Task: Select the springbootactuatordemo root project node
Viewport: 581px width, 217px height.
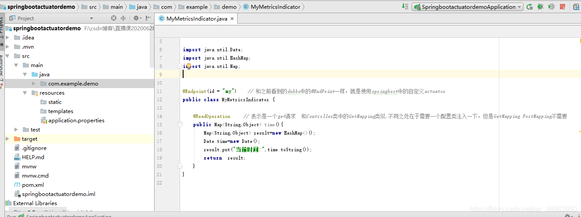Action: pos(47,28)
